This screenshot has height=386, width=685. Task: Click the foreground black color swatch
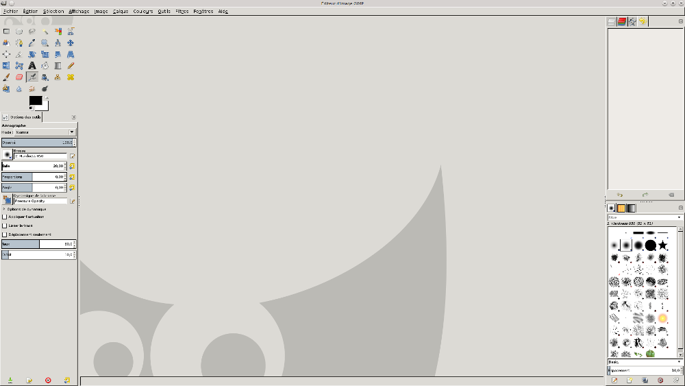click(x=35, y=100)
